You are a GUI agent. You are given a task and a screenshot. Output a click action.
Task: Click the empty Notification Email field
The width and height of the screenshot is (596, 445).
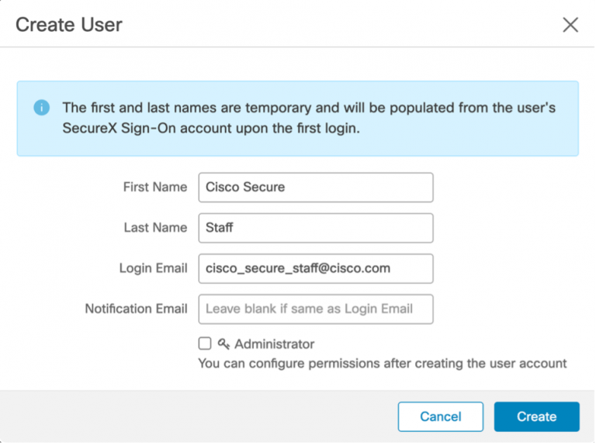pos(315,309)
